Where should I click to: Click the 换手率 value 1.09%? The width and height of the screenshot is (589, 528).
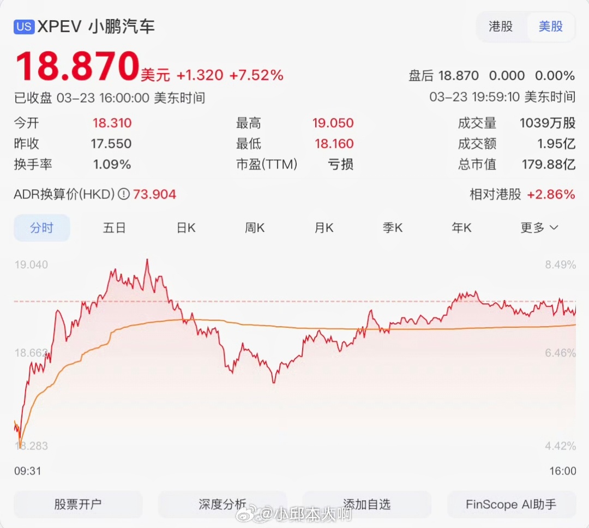point(112,164)
